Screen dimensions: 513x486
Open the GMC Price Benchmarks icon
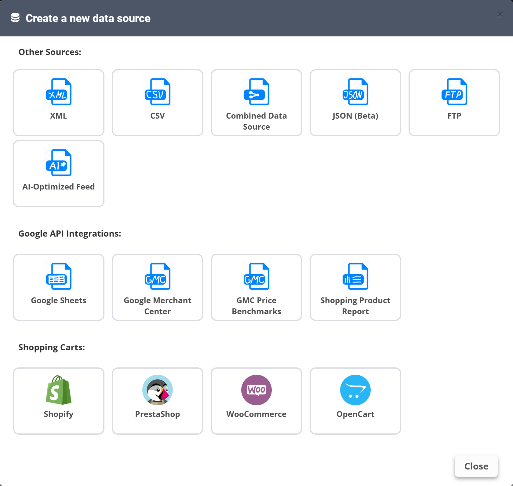tap(256, 276)
